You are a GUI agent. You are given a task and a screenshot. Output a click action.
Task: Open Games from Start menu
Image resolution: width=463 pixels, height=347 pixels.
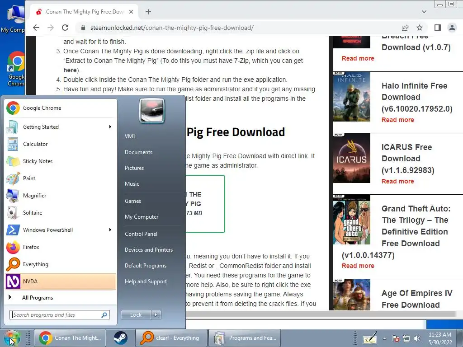pos(133,201)
